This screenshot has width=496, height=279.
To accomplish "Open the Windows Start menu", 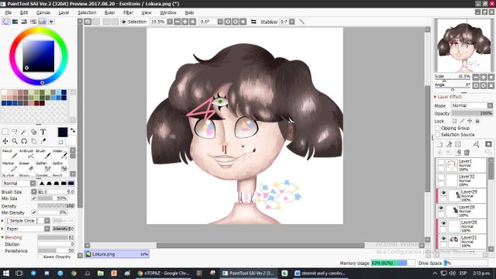I will (6, 273).
